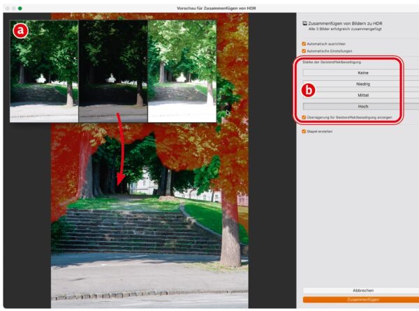The image size is (419, 311).
Task: Click the Zusammenfügen von Bildern zu HDR heading
Action: point(345,24)
